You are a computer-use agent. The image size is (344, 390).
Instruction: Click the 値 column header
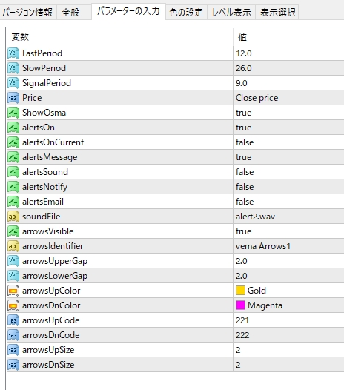tap(242, 37)
